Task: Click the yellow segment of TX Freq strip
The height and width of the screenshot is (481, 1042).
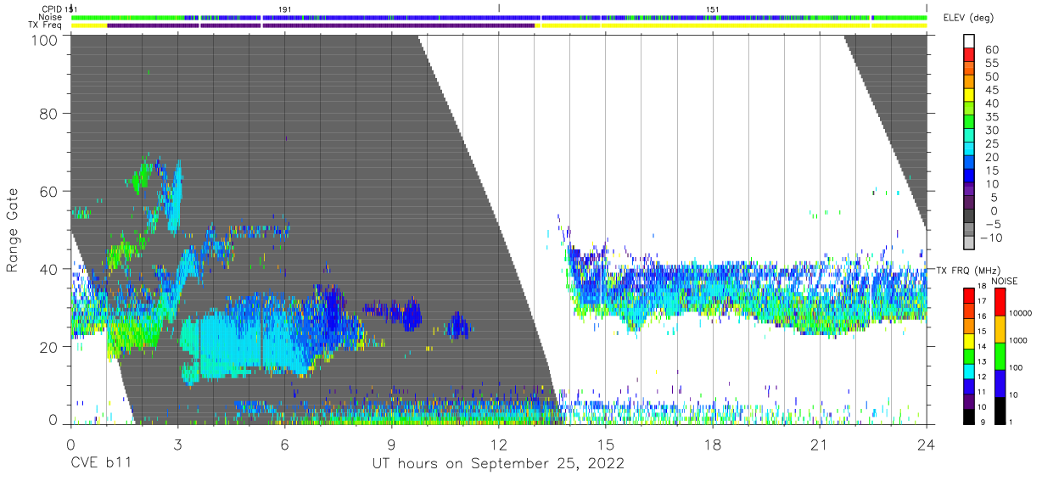Action: click(731, 25)
